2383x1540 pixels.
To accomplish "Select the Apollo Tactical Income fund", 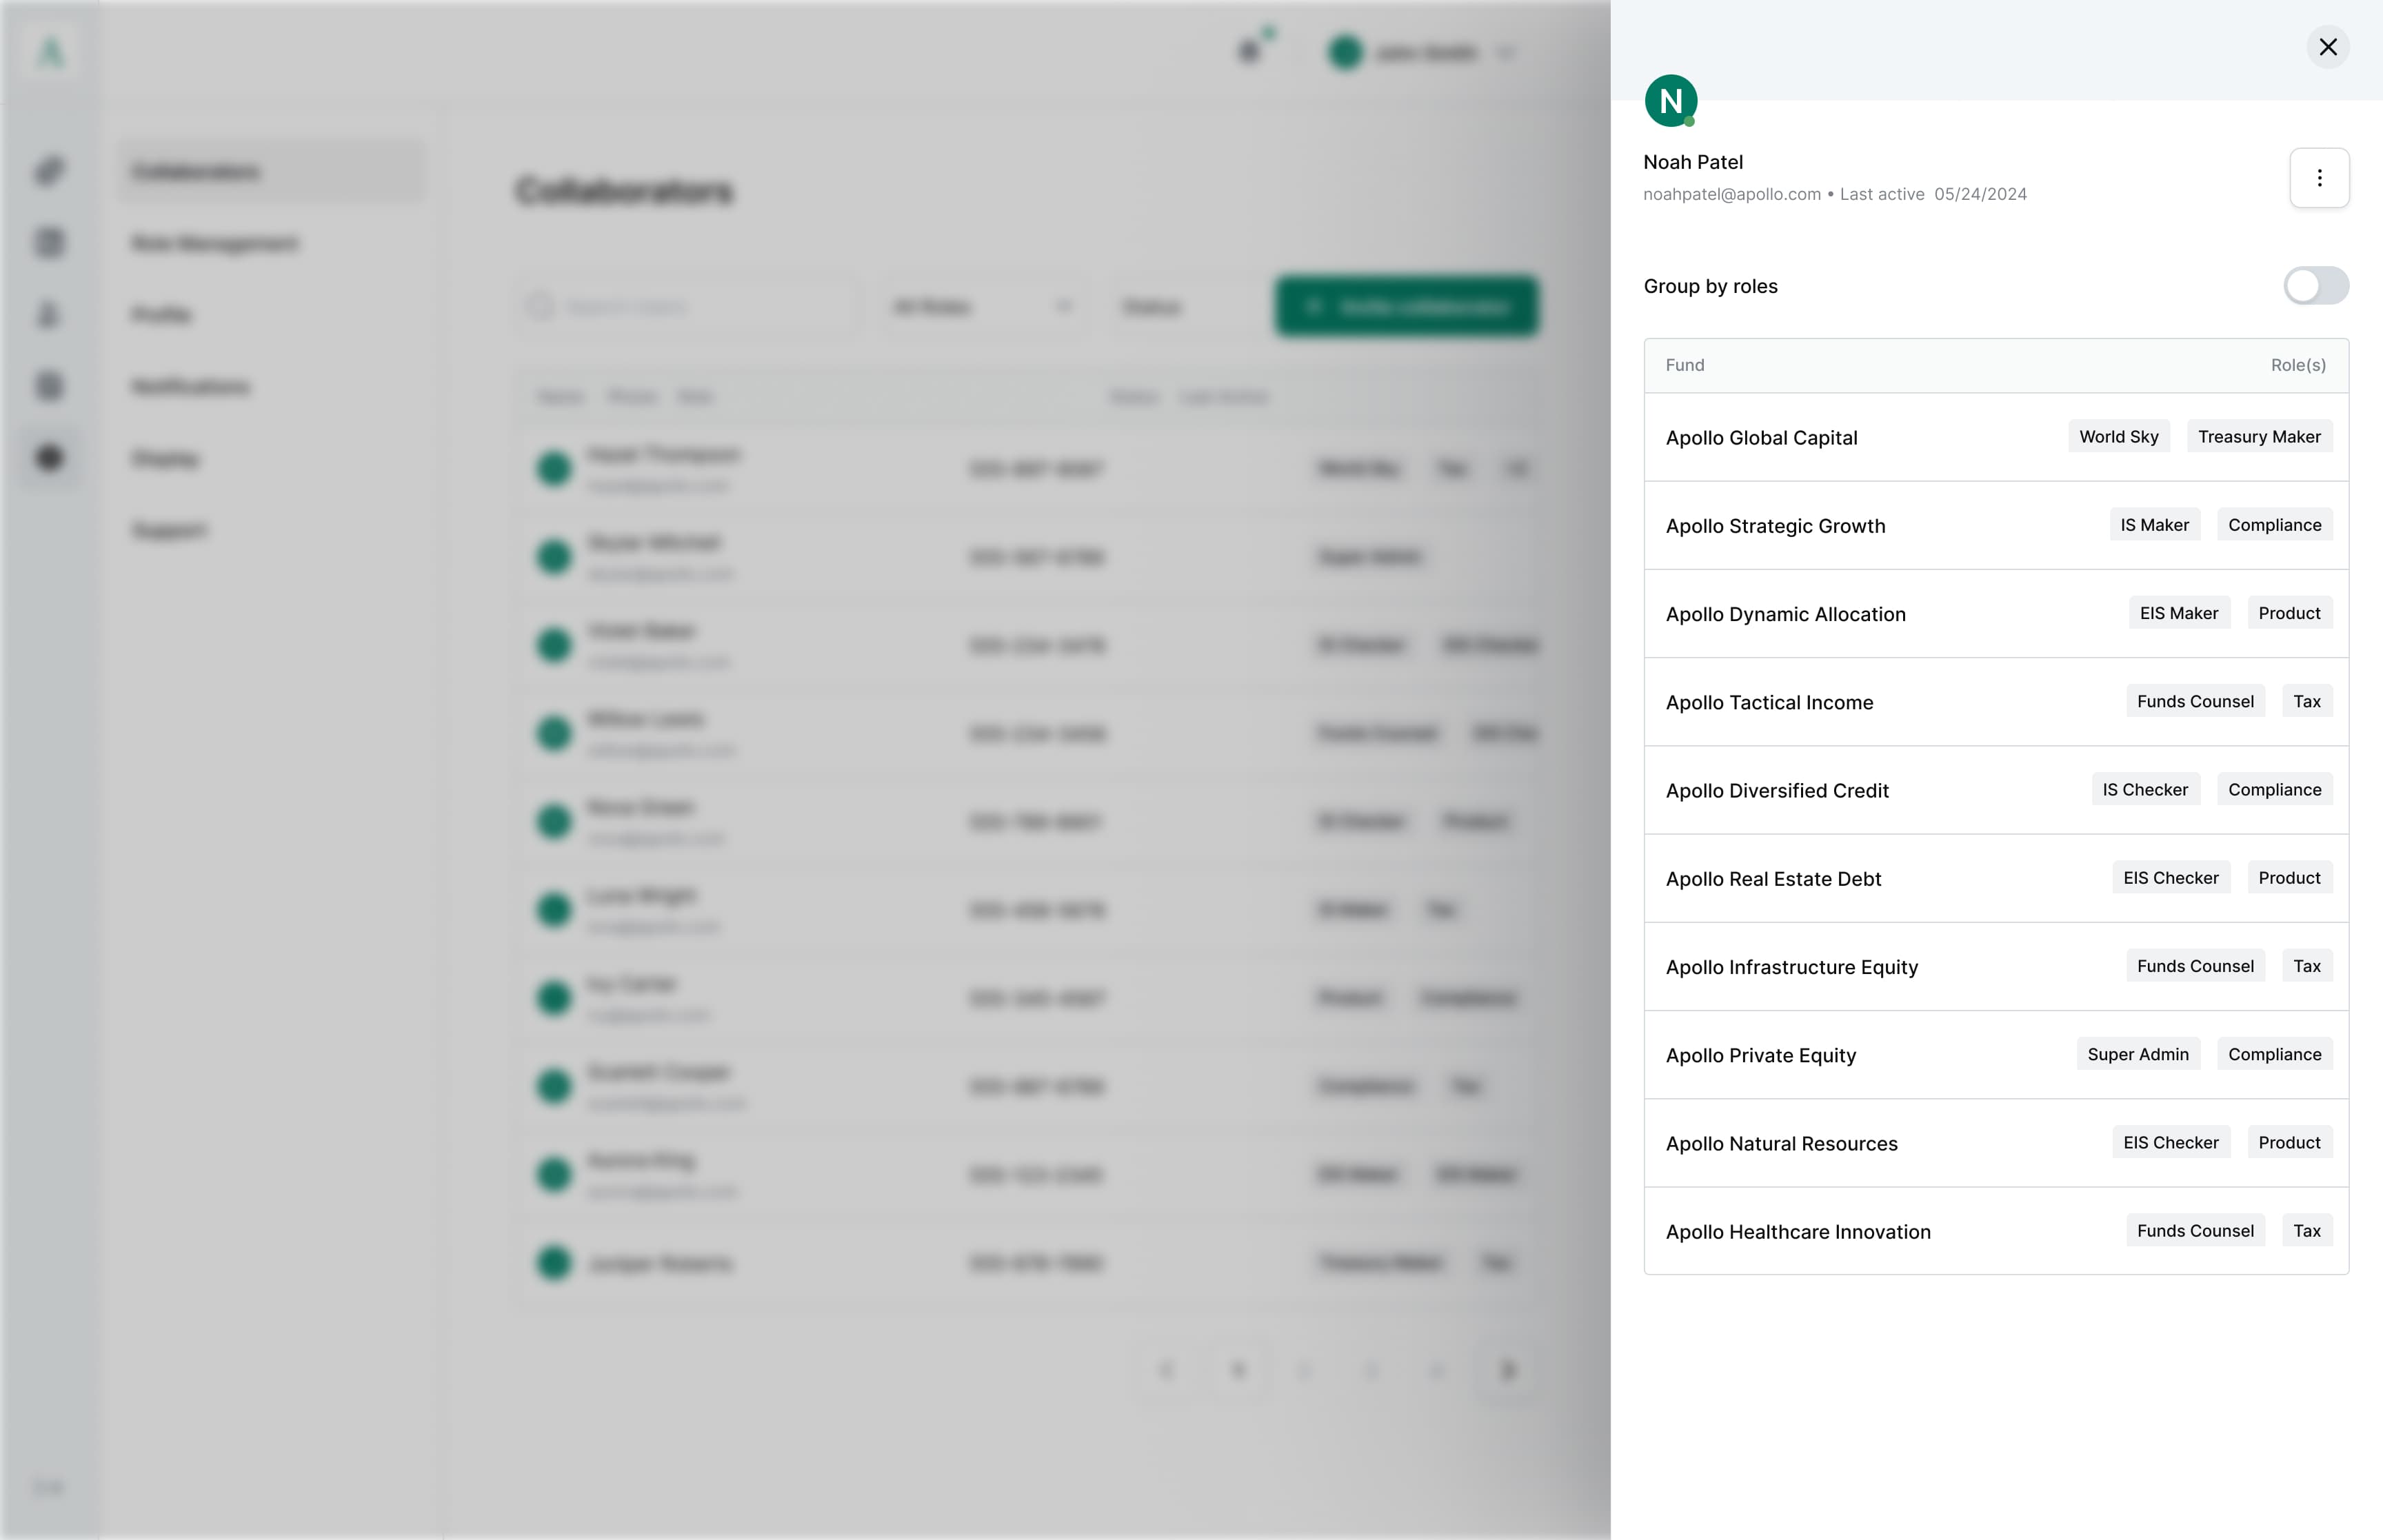I will tap(1996, 702).
